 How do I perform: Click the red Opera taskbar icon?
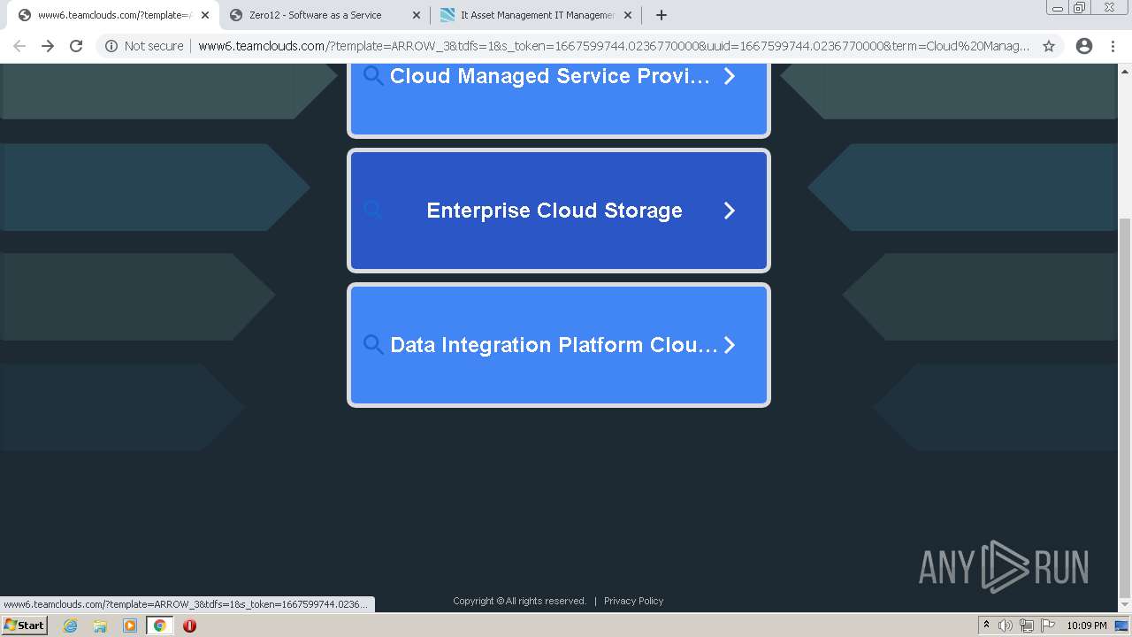pos(189,625)
